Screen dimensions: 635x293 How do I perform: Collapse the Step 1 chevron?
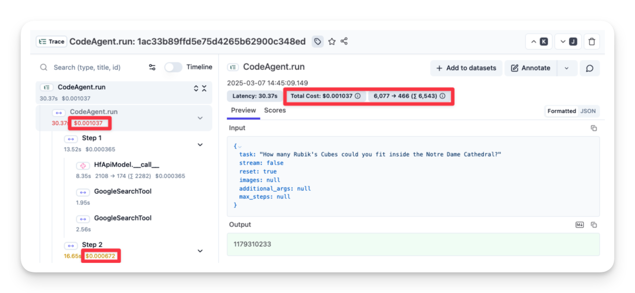pos(200,144)
